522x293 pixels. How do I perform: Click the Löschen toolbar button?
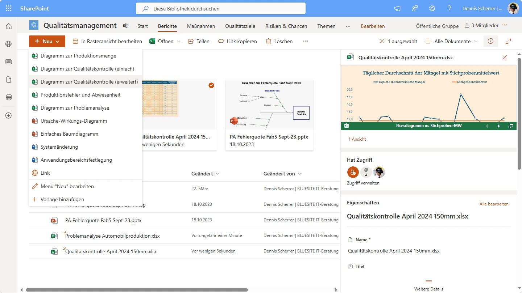point(279,41)
